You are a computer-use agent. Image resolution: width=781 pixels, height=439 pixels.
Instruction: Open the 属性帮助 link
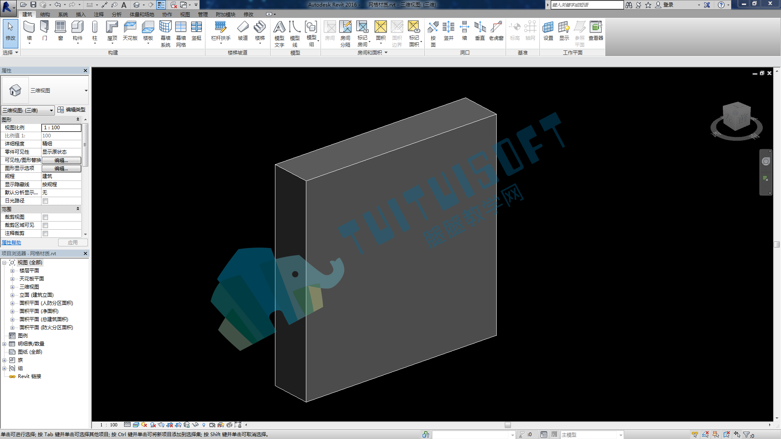click(x=11, y=243)
